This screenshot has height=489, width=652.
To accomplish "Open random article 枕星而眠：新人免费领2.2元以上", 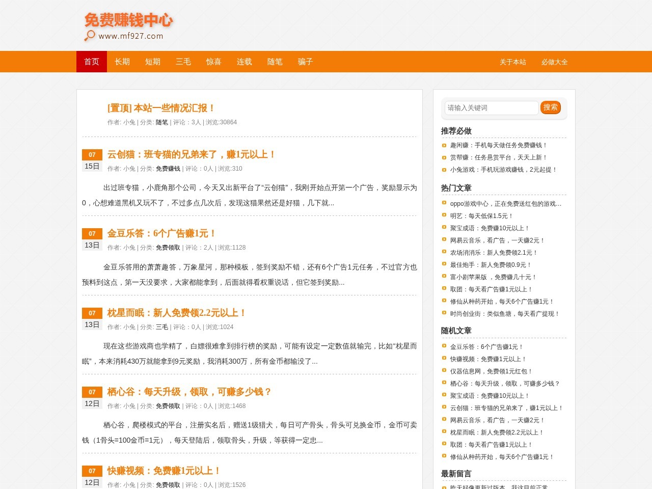I will click(497, 432).
